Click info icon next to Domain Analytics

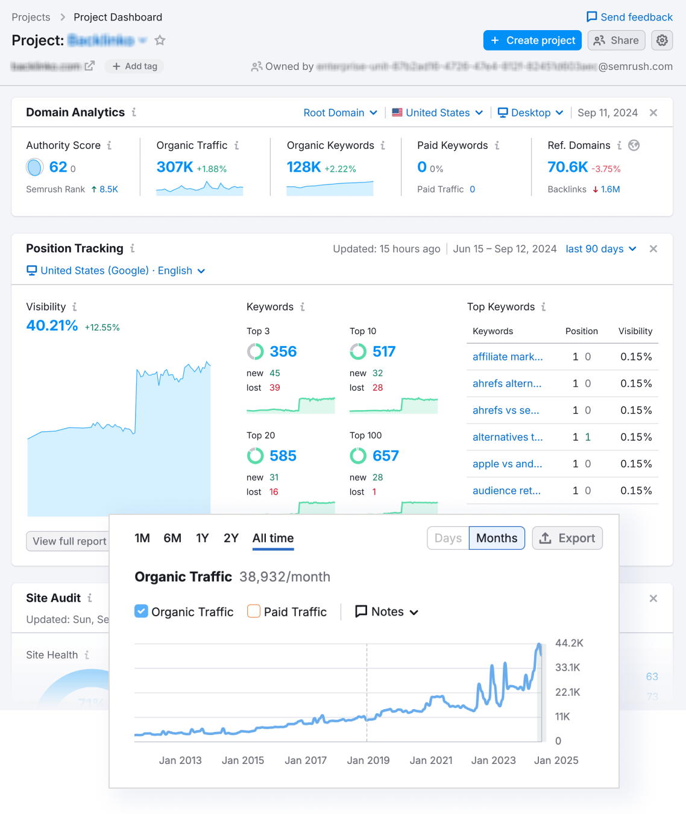[134, 112]
